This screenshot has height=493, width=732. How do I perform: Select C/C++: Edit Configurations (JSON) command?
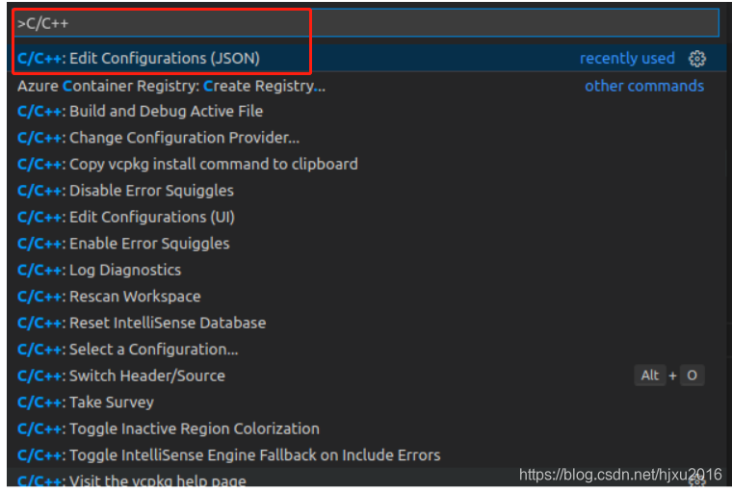click(366, 59)
